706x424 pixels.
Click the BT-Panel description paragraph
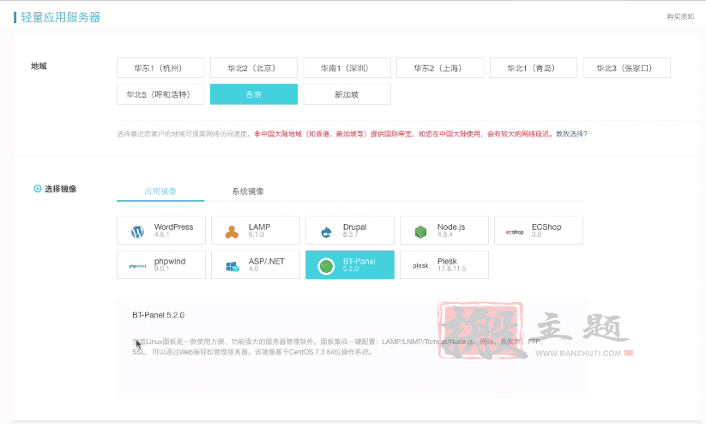click(339, 347)
